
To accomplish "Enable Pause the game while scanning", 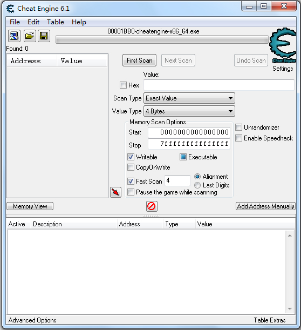I will click(x=131, y=192).
